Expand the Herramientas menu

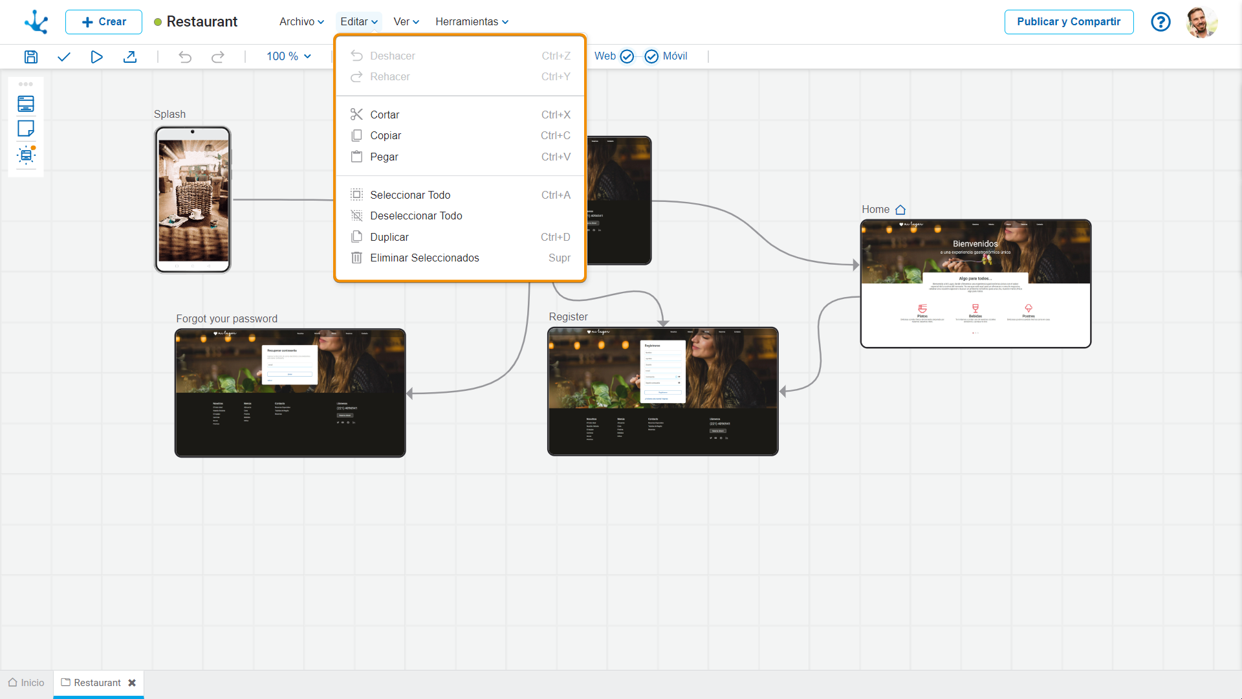(472, 21)
